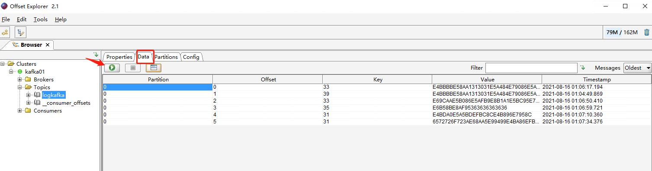Click the stop retrieval button

click(133, 68)
